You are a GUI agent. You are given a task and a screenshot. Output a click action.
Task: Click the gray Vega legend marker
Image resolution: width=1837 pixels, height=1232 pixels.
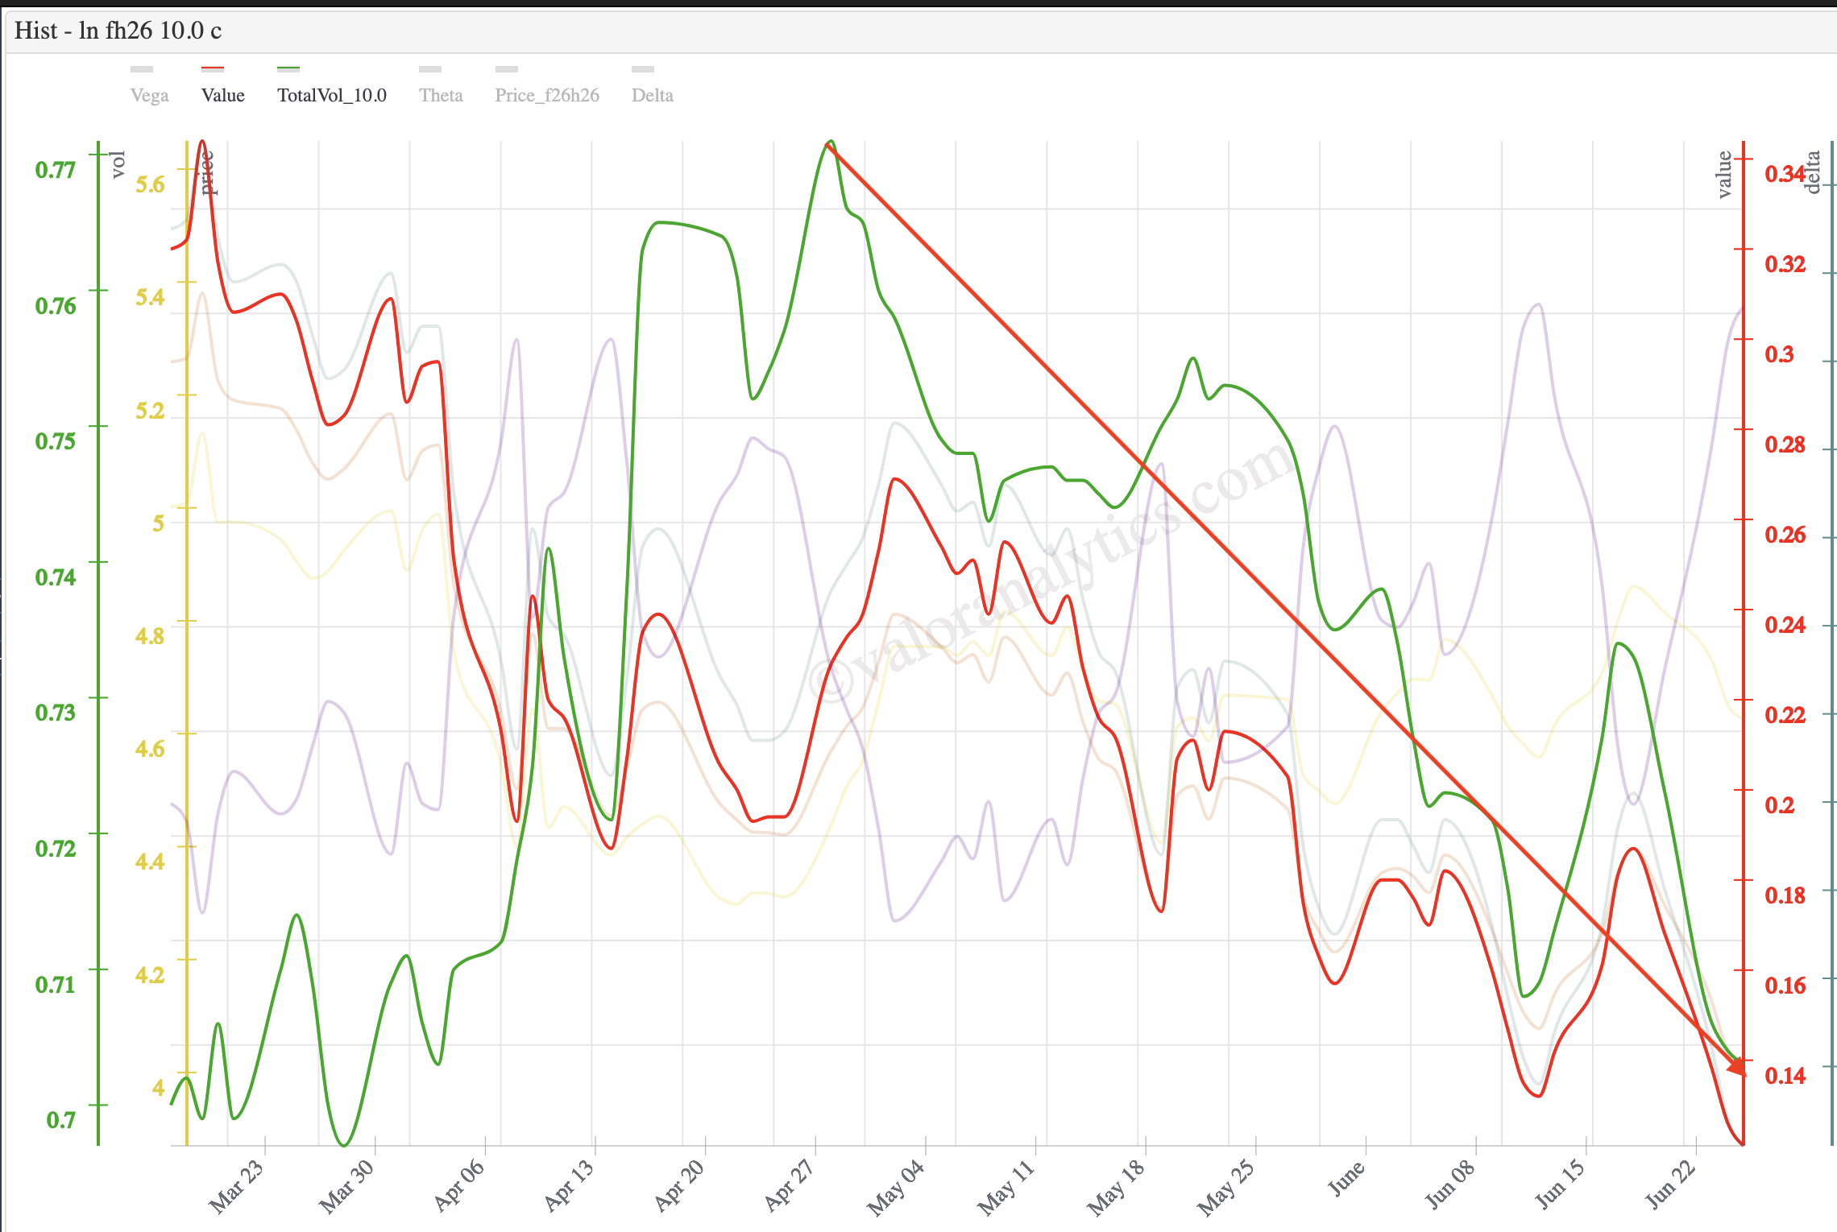142,69
